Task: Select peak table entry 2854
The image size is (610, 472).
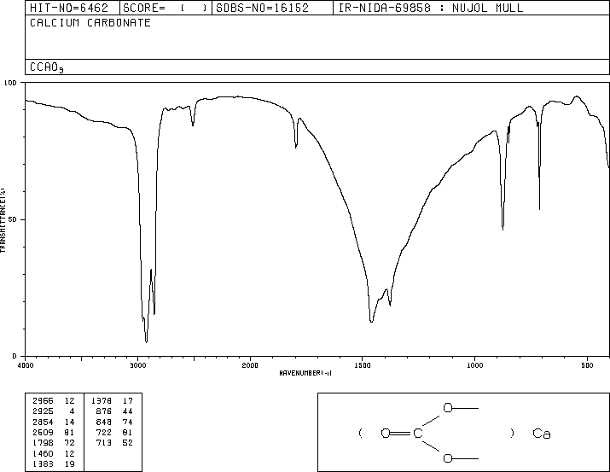Action: coord(54,422)
